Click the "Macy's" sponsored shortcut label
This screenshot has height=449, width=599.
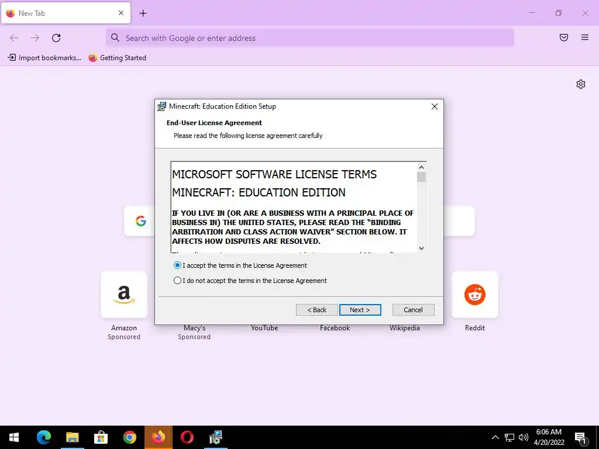(x=194, y=328)
